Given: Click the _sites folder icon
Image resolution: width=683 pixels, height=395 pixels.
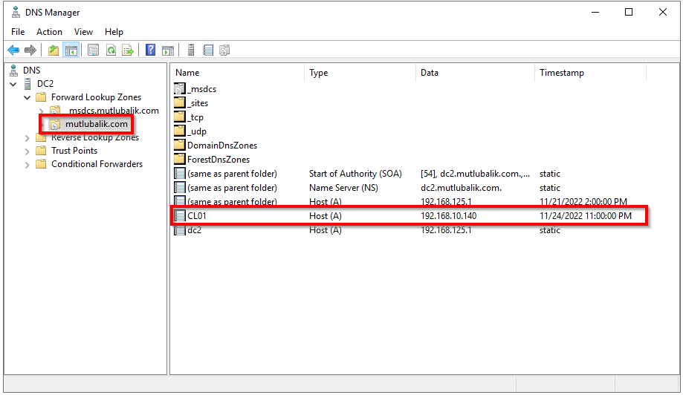Looking at the screenshot, I should point(179,103).
